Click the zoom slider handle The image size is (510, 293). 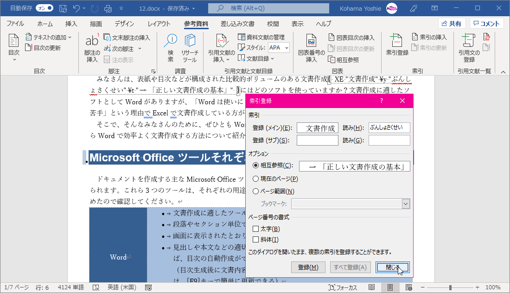[450, 287]
